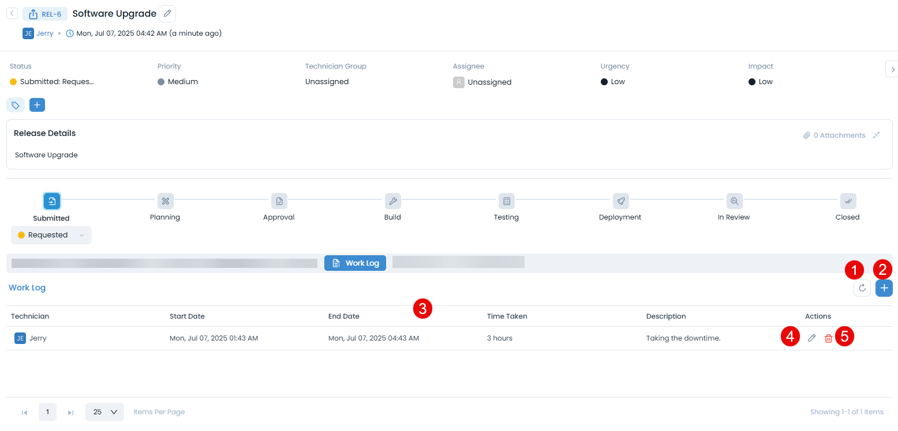
Task: Delete Jerry's work log entry
Action: point(828,338)
